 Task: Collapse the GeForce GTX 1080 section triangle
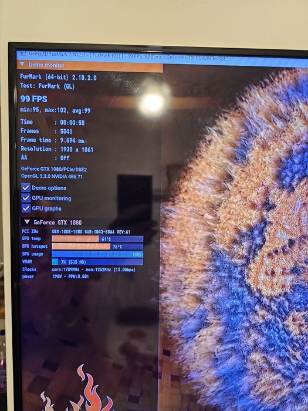[27, 222]
